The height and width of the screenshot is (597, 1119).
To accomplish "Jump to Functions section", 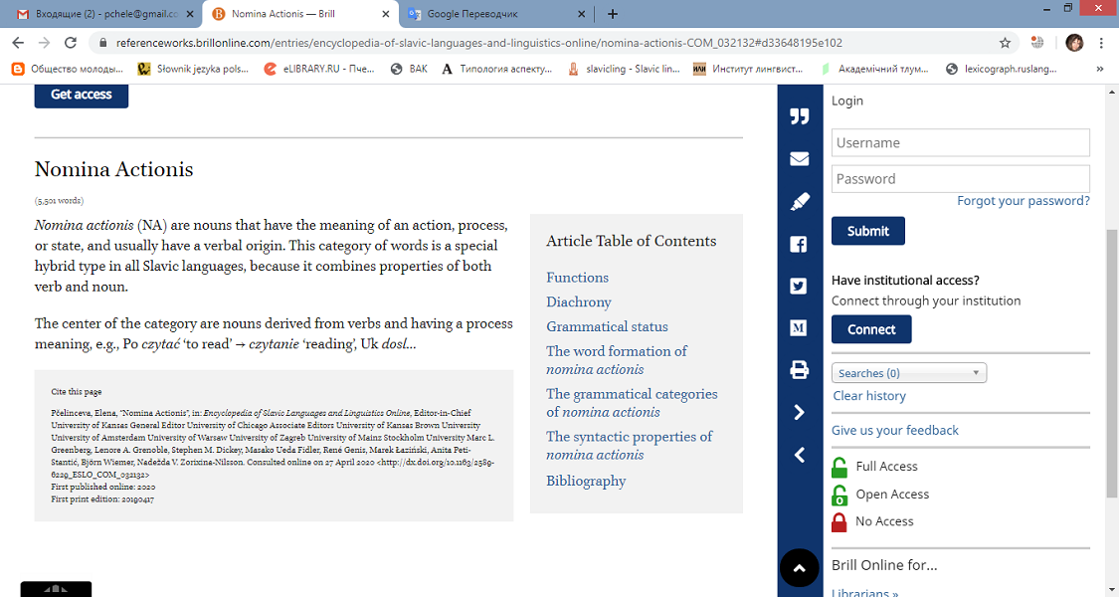I will tap(577, 278).
